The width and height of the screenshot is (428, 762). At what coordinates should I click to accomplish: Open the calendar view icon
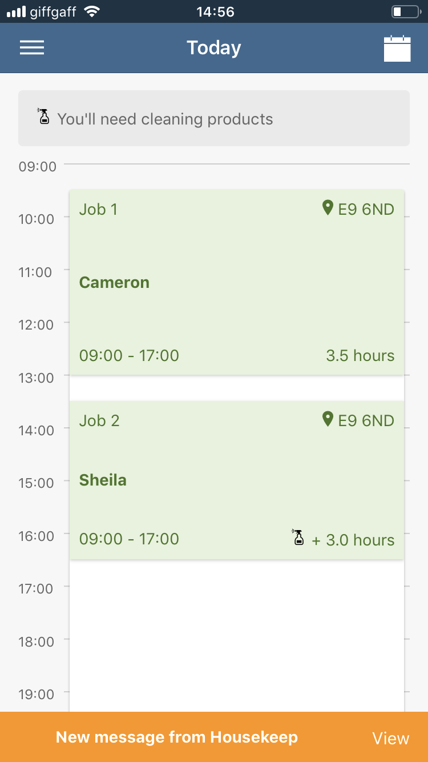[x=397, y=49]
